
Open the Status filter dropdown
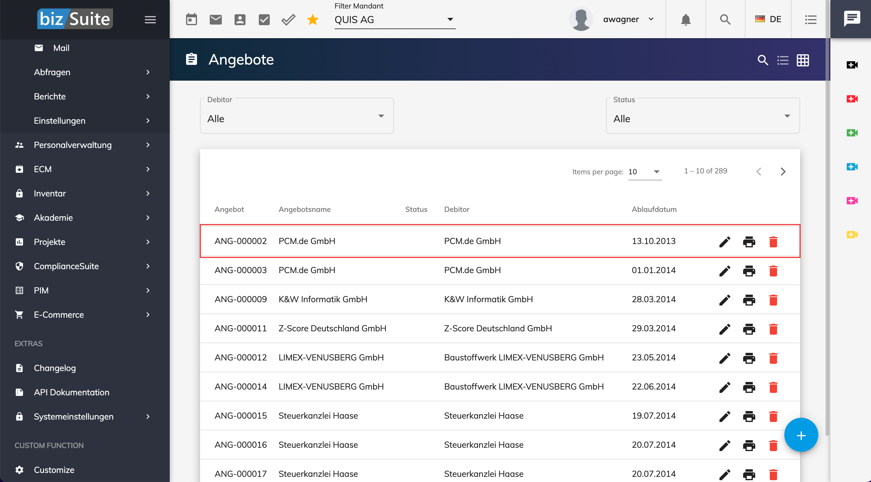702,116
